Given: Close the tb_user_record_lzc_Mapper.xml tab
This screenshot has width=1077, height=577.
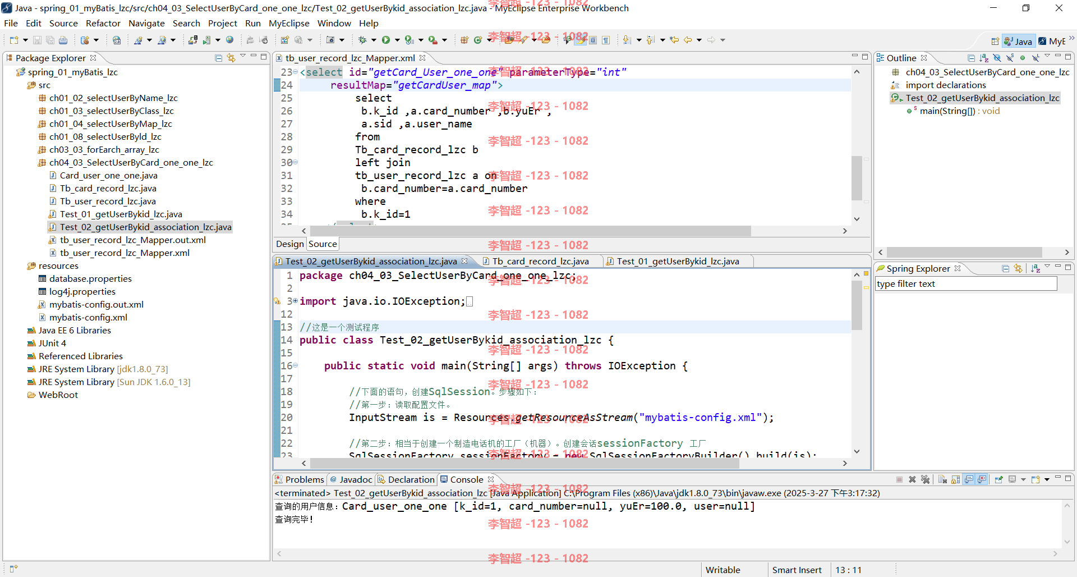Looking at the screenshot, I should (x=422, y=58).
